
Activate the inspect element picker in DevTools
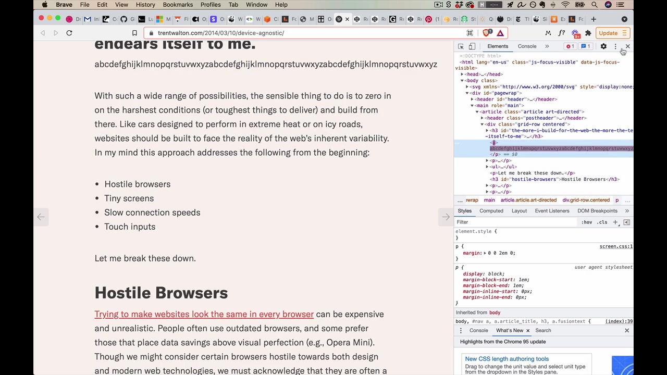click(x=461, y=46)
